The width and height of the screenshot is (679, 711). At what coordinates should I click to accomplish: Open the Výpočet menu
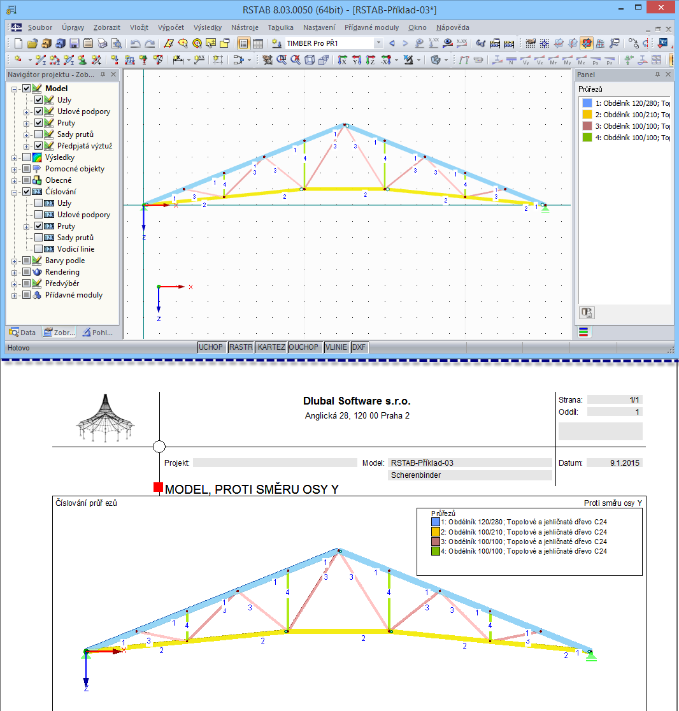[171, 27]
